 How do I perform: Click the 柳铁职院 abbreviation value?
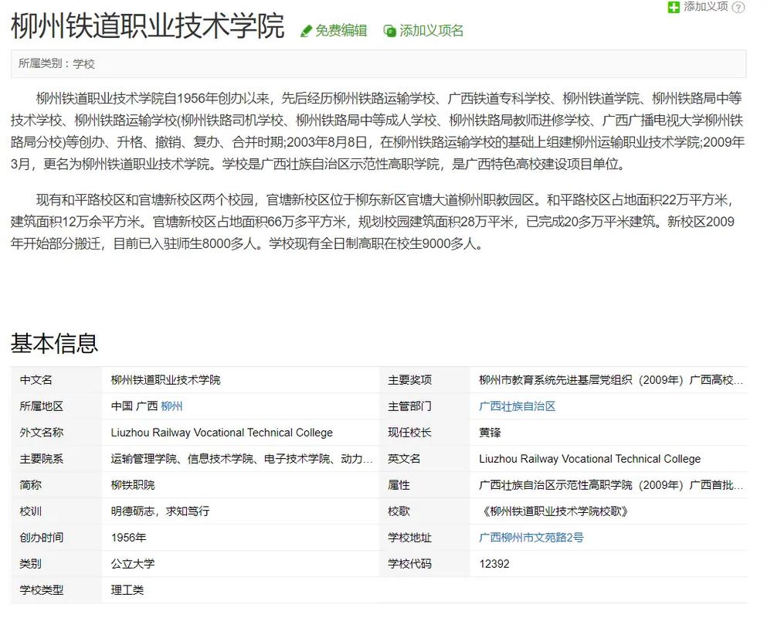(x=133, y=485)
